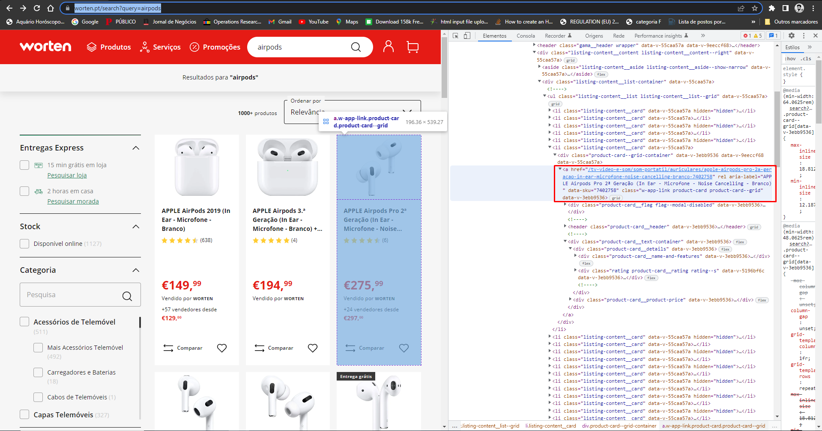Collapse Entregas Express filter section

tap(136, 148)
